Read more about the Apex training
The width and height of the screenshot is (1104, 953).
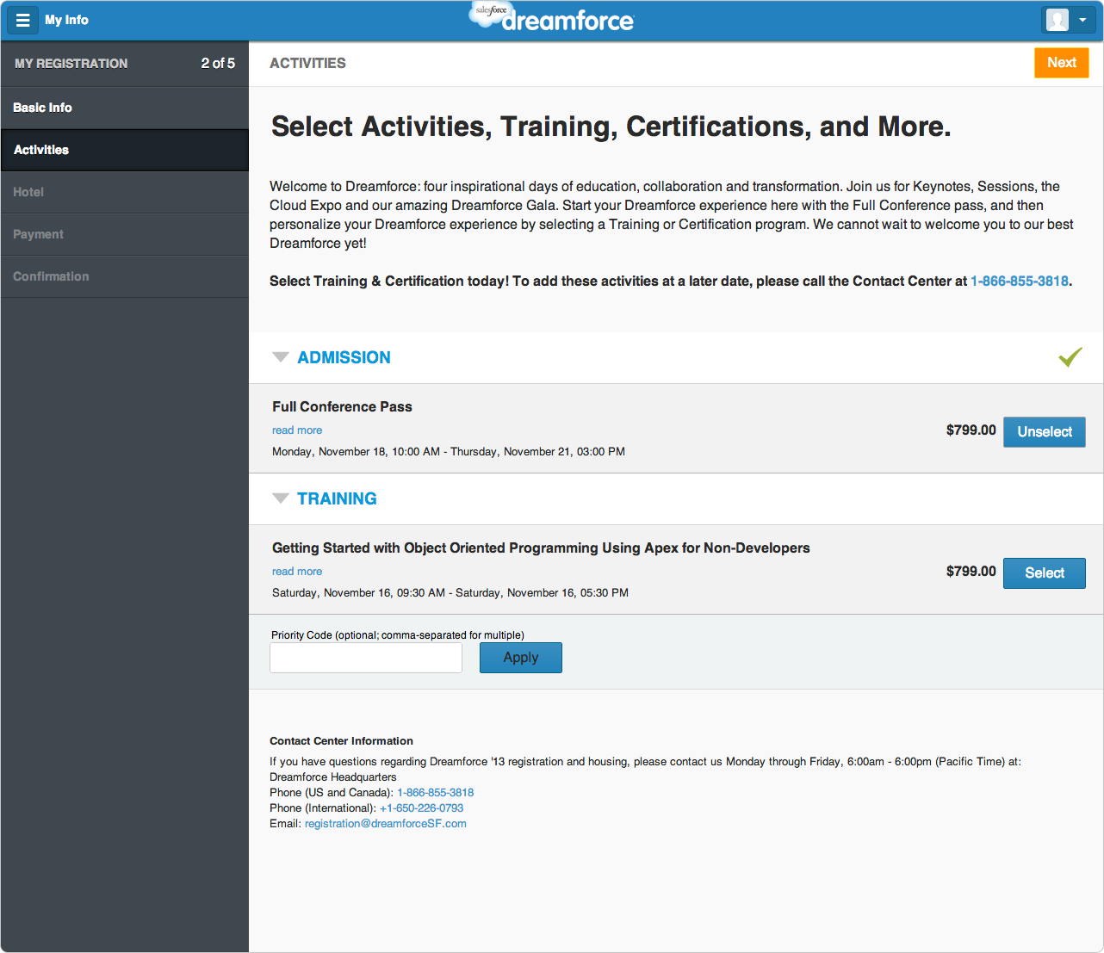tap(297, 572)
